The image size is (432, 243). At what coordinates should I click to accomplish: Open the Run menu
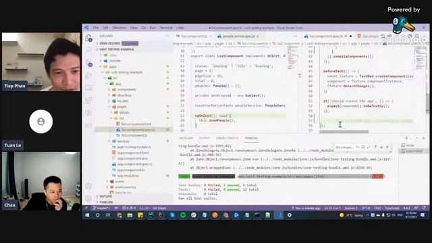click(x=153, y=28)
